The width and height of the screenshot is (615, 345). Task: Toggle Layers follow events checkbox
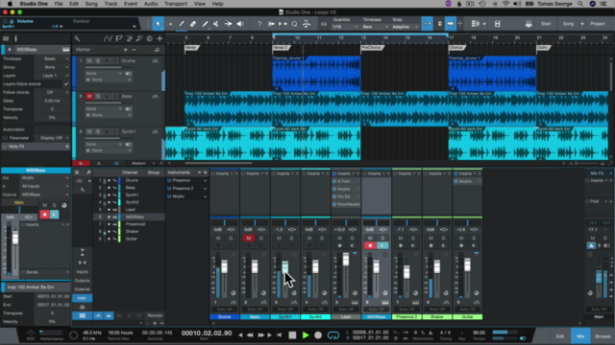coord(66,84)
